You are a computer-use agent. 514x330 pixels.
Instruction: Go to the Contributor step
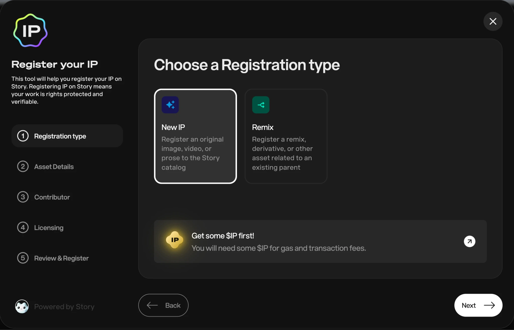click(x=52, y=197)
